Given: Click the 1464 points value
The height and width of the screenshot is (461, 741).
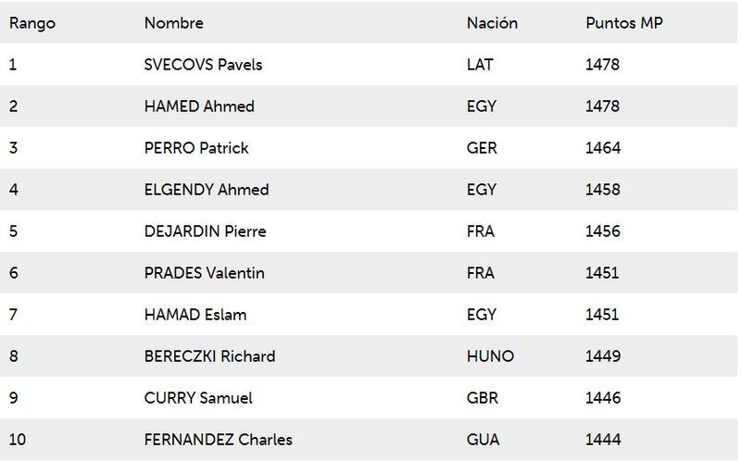Looking at the screenshot, I should [x=603, y=148].
